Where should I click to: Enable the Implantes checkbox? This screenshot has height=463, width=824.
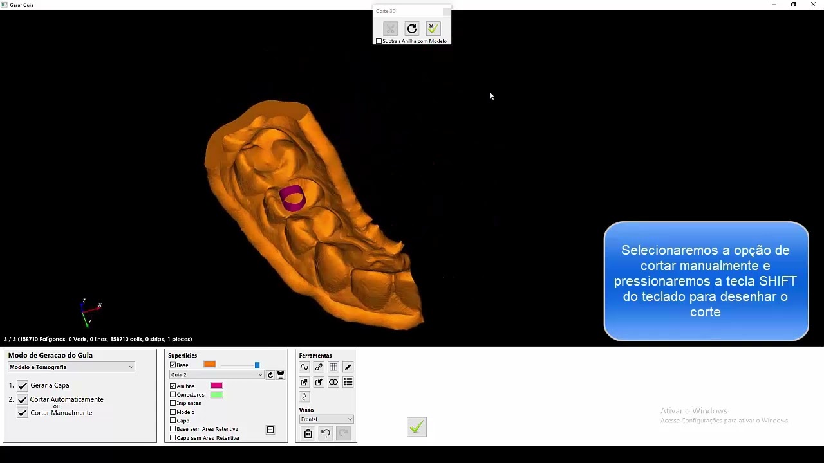click(173, 403)
